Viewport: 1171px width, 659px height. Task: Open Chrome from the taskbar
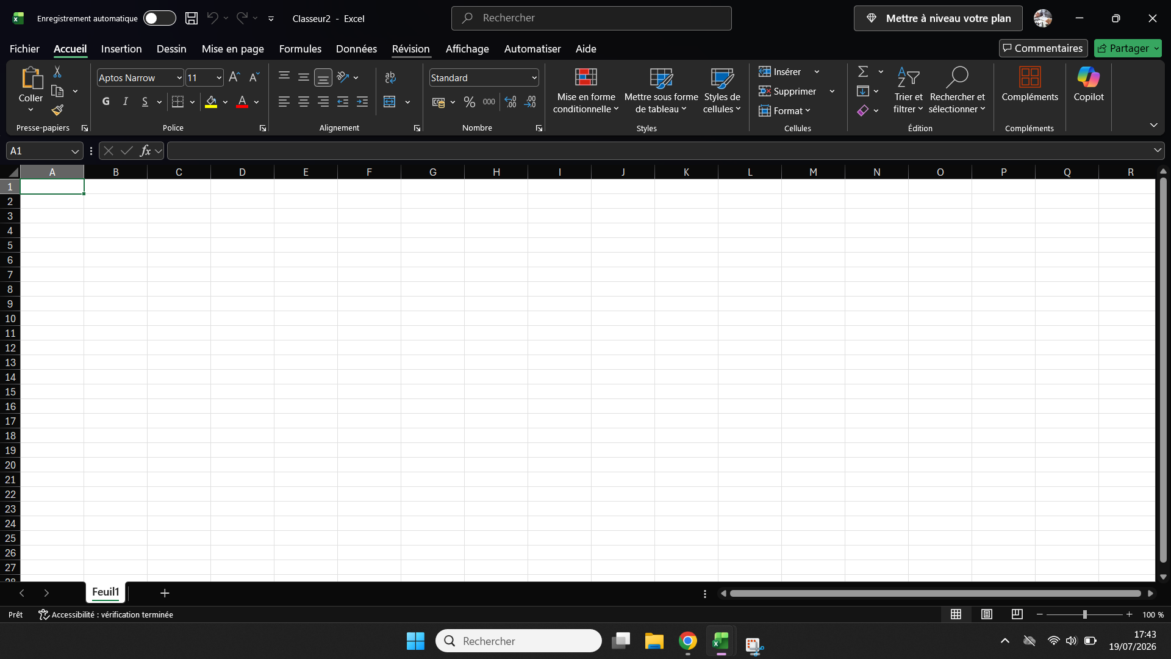(688, 641)
